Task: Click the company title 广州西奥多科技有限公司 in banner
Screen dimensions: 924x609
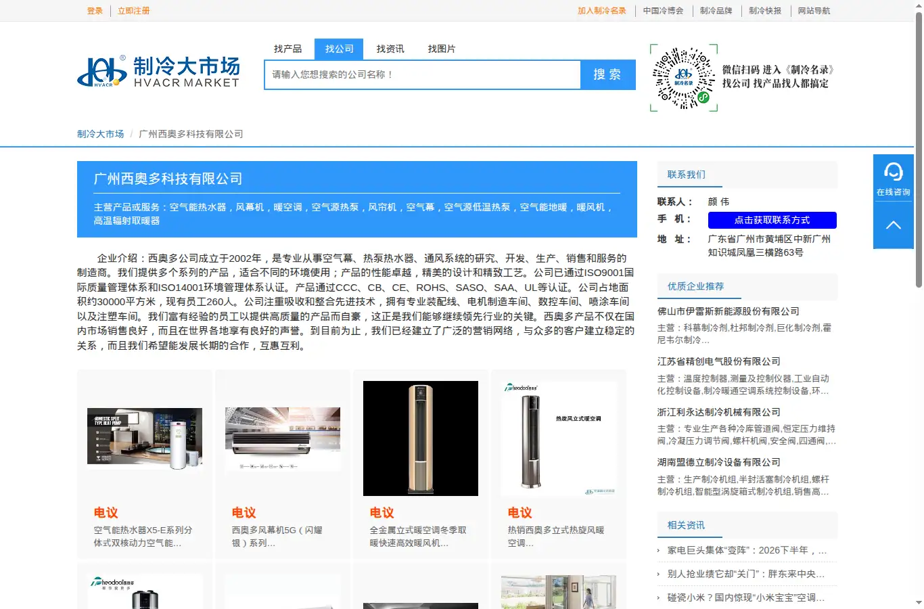Action: [x=168, y=179]
